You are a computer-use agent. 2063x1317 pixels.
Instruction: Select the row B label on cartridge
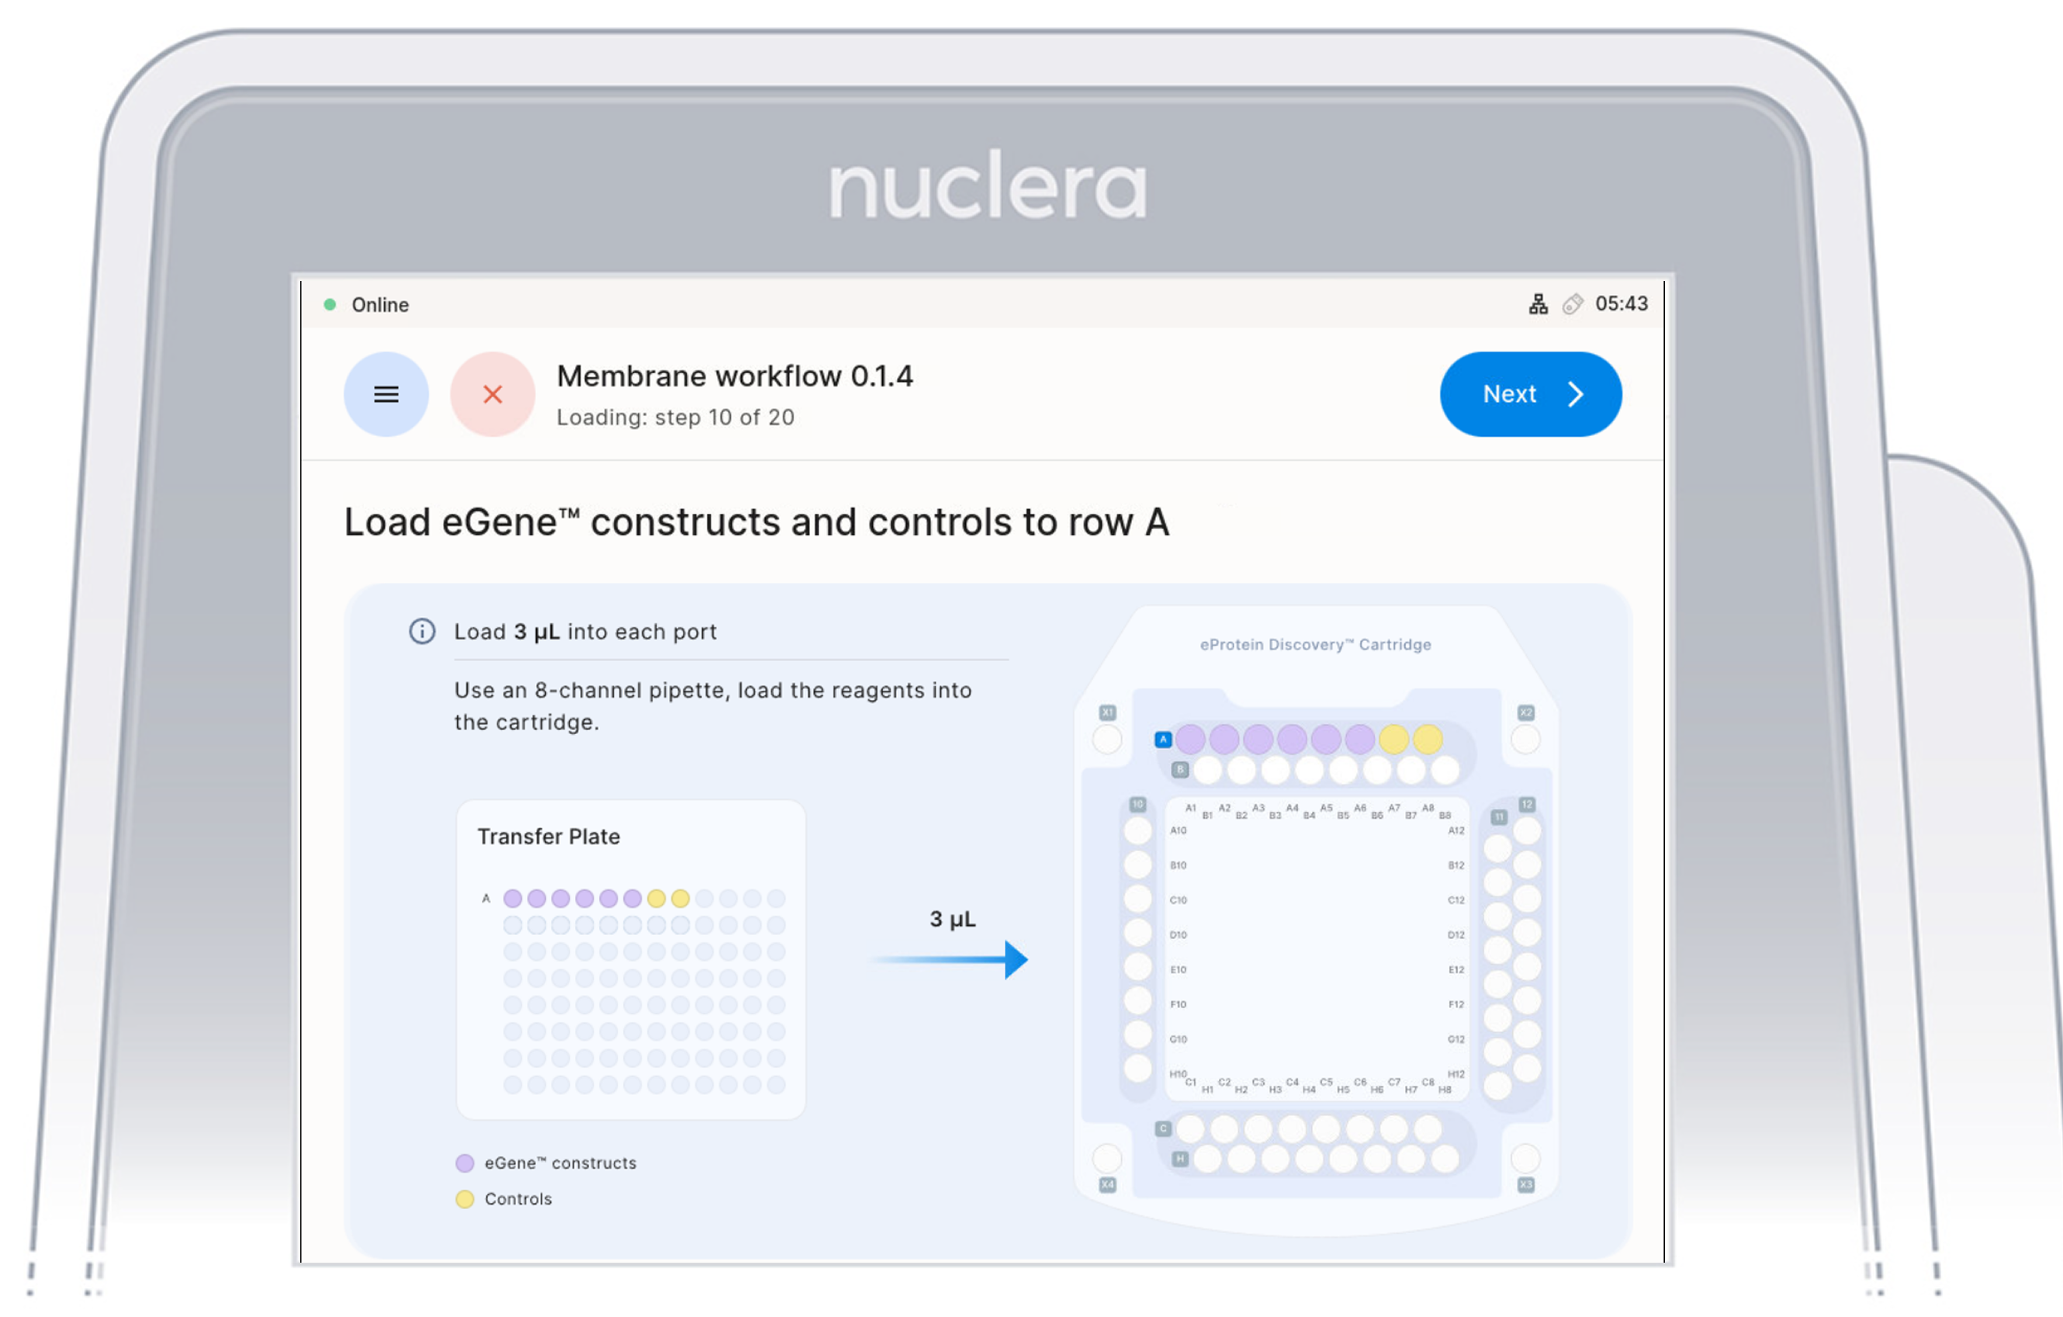tap(1180, 769)
